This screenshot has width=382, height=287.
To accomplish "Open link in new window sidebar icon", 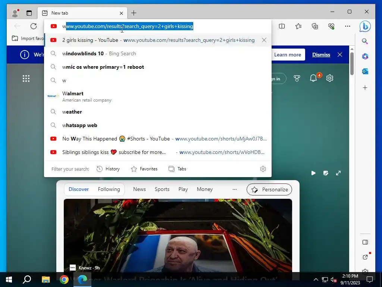I will (x=365, y=257).
